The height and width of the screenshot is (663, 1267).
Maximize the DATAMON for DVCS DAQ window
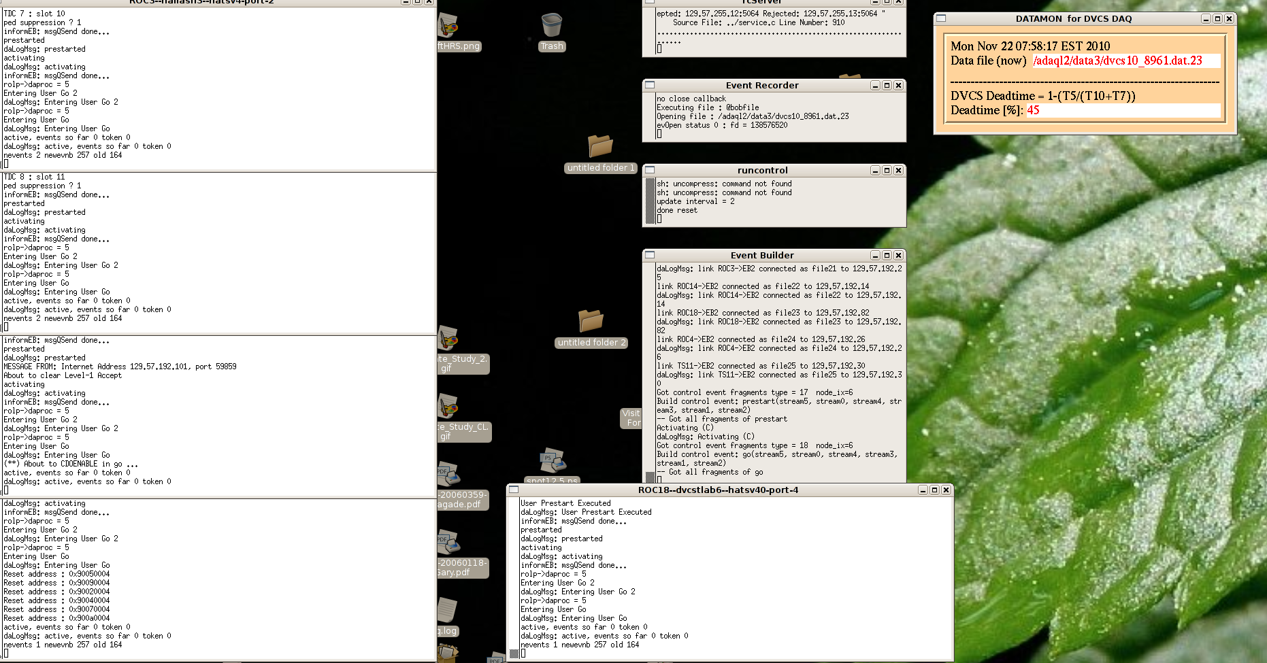pyautogui.click(x=1217, y=18)
